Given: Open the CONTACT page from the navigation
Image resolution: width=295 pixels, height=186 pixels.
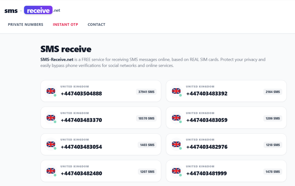Looking at the screenshot, I should pyautogui.click(x=97, y=24).
